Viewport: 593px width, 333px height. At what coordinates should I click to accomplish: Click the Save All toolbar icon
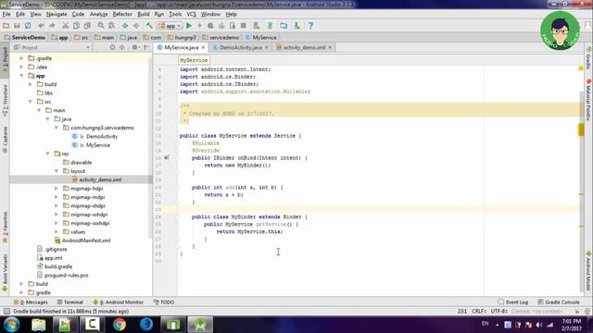pyautogui.click(x=17, y=26)
